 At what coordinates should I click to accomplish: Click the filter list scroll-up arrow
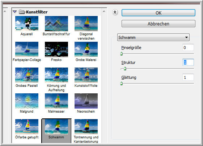(104, 11)
